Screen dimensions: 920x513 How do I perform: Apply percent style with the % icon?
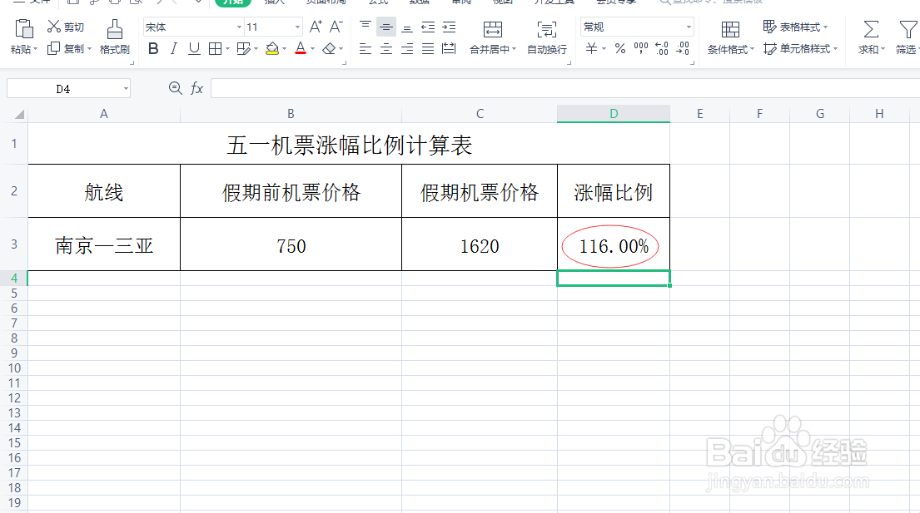pos(619,47)
